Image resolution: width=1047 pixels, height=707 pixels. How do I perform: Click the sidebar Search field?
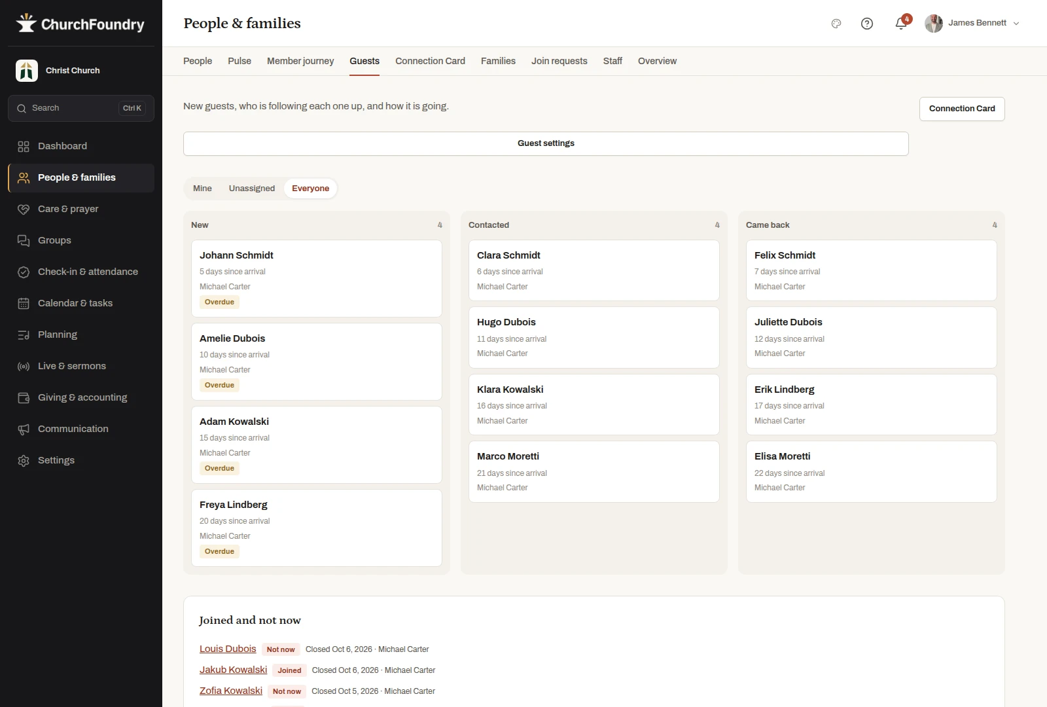[x=81, y=109]
